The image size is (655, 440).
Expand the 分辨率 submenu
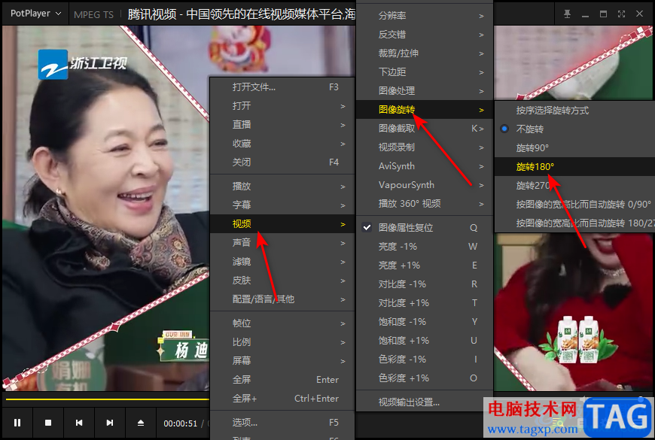pos(425,16)
